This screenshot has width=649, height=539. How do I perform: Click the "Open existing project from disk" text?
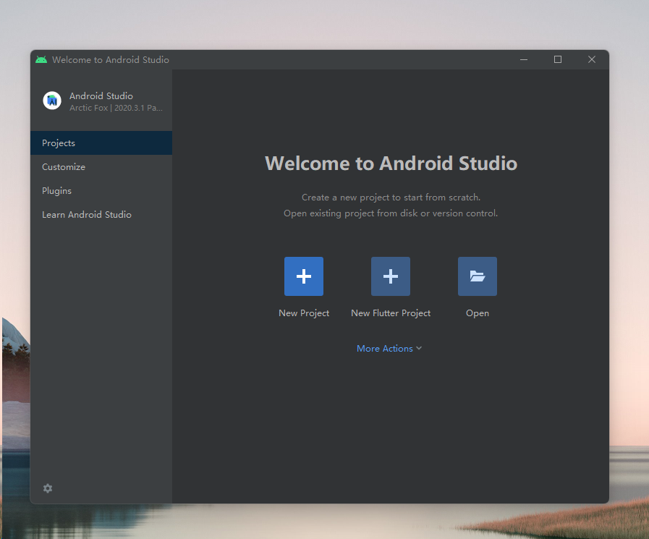tap(391, 213)
